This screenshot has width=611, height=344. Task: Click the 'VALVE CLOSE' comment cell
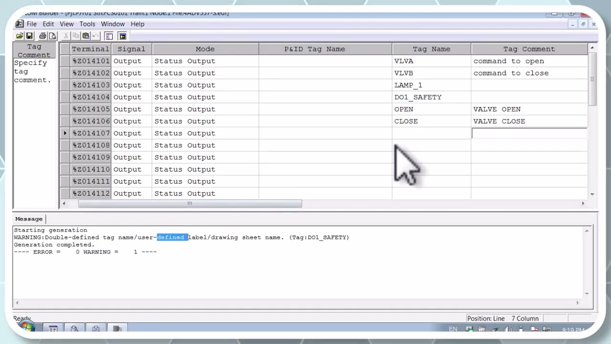point(529,121)
